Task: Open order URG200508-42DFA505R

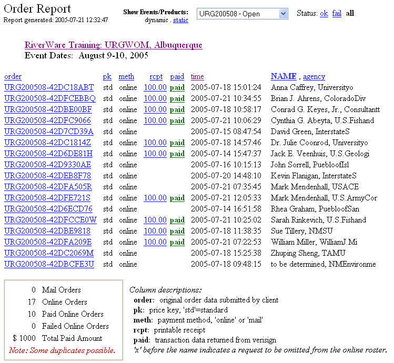Action: (48, 187)
